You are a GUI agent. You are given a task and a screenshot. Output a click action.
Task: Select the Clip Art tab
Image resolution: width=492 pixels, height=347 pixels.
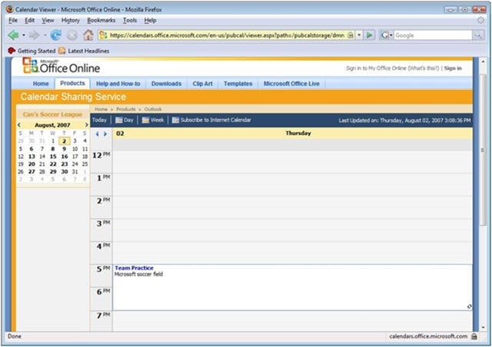(202, 84)
